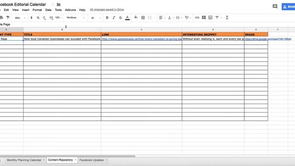Open the Format menu

(37, 10)
